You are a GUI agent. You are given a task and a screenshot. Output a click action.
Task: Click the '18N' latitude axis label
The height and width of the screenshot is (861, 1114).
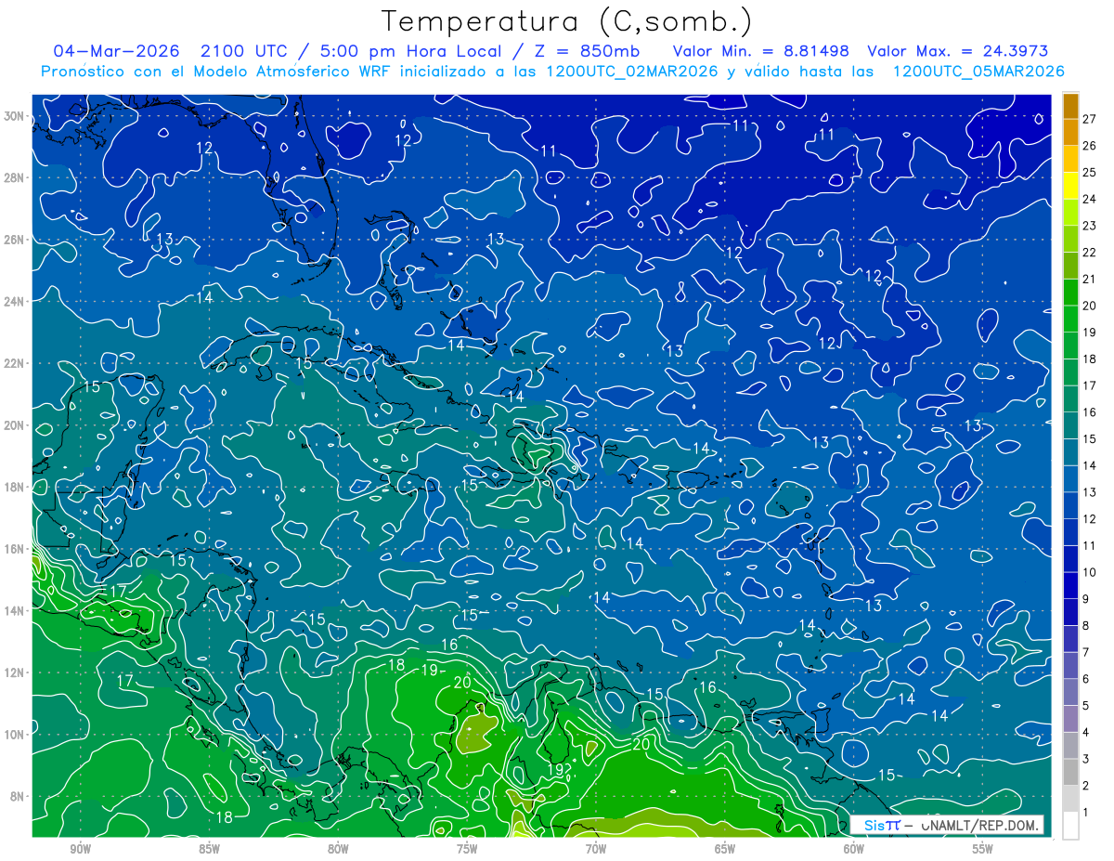pyautogui.click(x=14, y=487)
